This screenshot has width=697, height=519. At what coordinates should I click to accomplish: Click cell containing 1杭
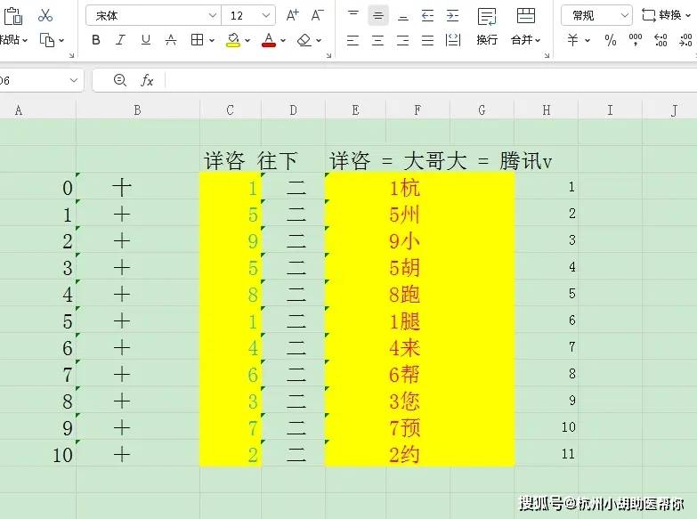pyautogui.click(x=419, y=187)
